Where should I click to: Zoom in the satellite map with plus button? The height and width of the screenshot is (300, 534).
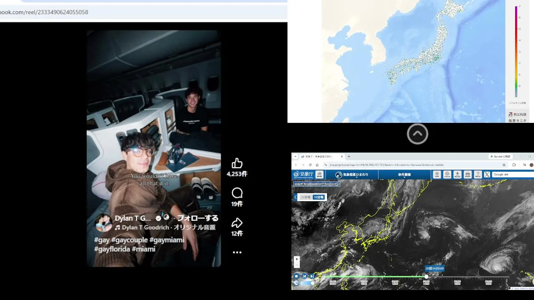pos(297,259)
